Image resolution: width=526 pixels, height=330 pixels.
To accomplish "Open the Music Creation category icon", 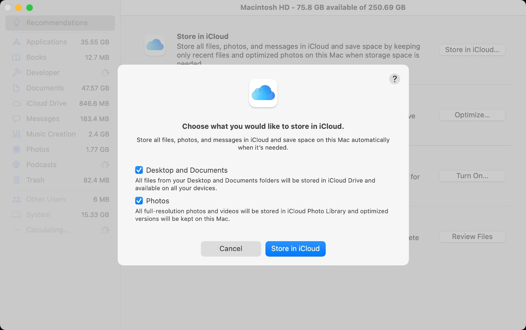I will click(16, 134).
